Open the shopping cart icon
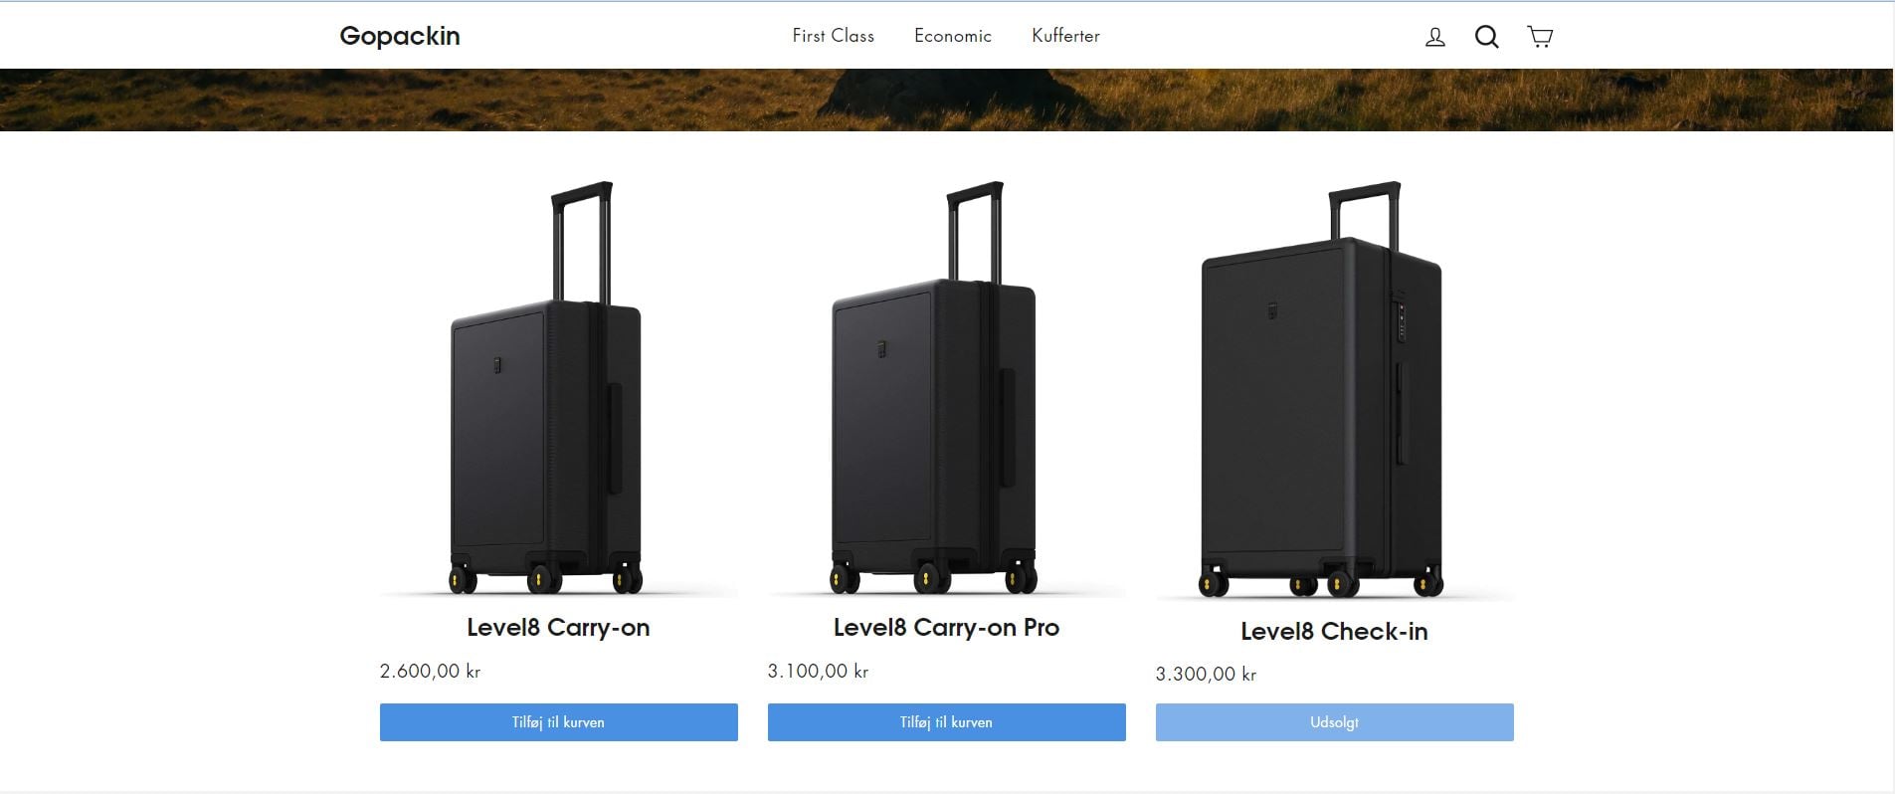The image size is (1895, 794). [x=1540, y=37]
